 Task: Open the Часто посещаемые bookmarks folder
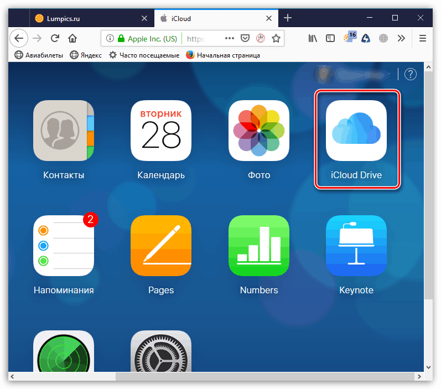point(144,55)
